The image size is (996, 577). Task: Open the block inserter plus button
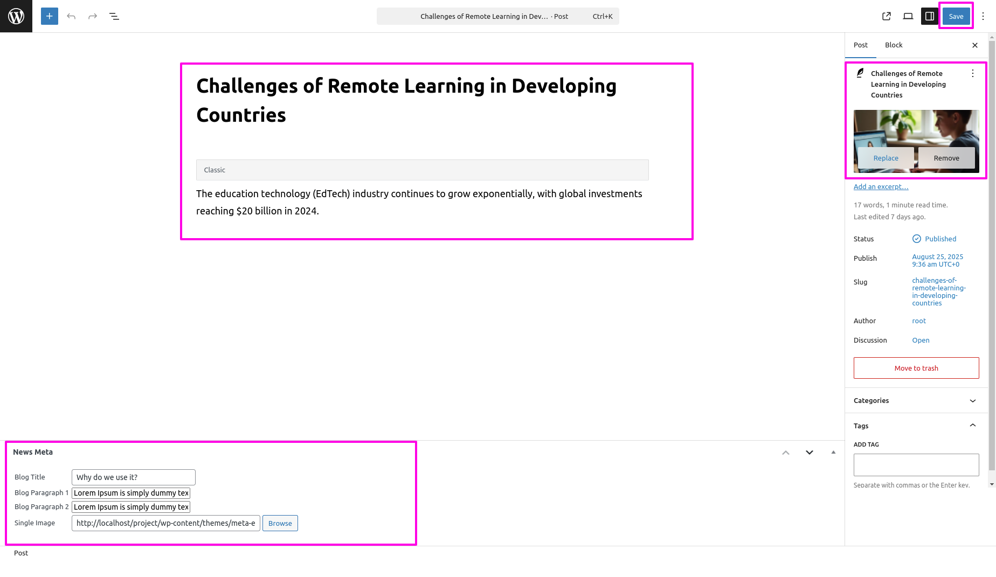tap(49, 16)
